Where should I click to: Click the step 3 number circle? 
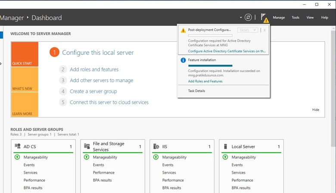(x=63, y=80)
